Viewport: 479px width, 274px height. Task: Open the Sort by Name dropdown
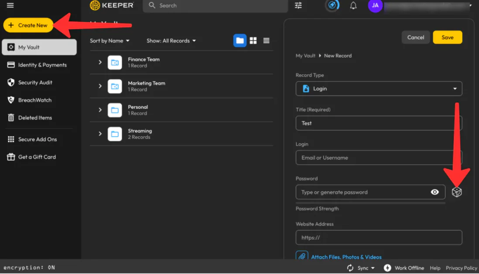click(x=109, y=41)
